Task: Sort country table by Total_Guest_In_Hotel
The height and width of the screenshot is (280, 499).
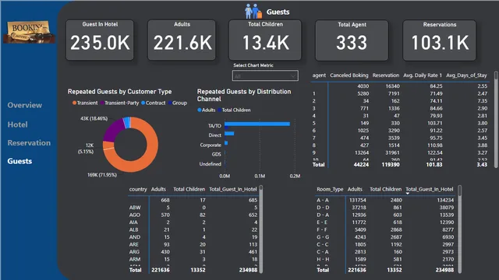Action: point(233,189)
